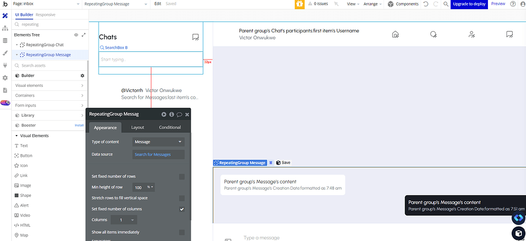526x241 pixels.
Task: Open the Logs document icon in sidebar
Action: [5, 90]
